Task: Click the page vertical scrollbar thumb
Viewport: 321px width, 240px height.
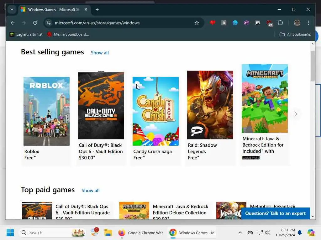Action: [313, 66]
